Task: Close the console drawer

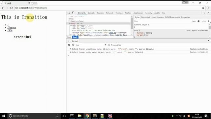Action: tap(208, 41)
